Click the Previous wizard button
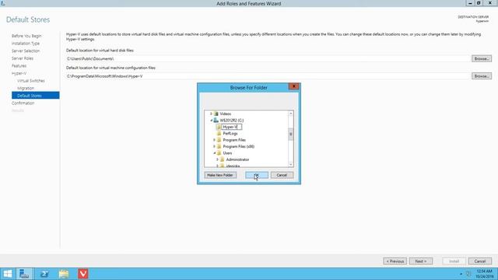The width and height of the screenshot is (498, 280). pyautogui.click(x=395, y=261)
